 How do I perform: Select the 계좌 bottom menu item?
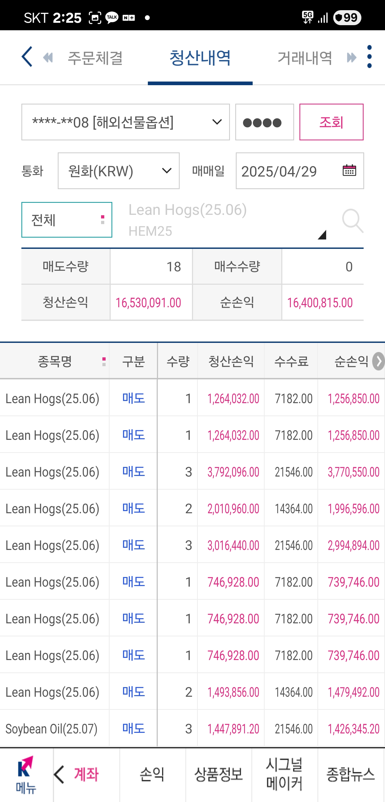click(x=86, y=775)
